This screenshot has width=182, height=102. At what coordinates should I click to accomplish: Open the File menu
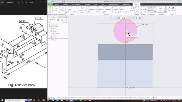[50, 5]
